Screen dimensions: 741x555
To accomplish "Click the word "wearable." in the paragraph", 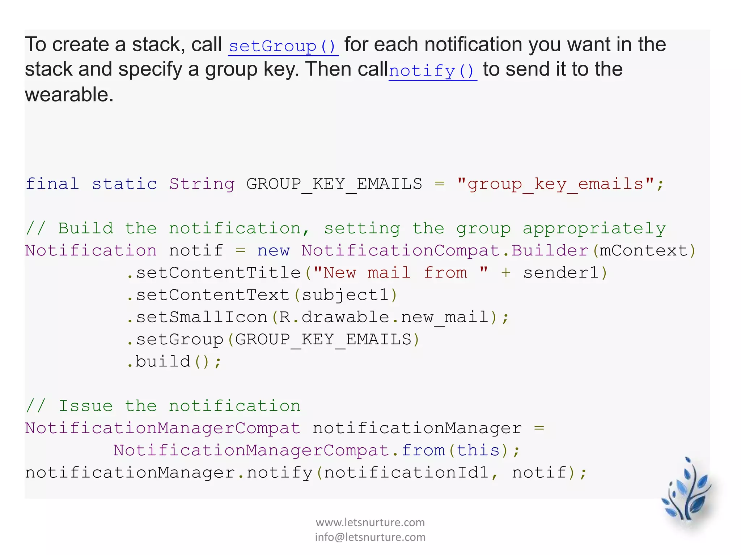I will 69,95.
